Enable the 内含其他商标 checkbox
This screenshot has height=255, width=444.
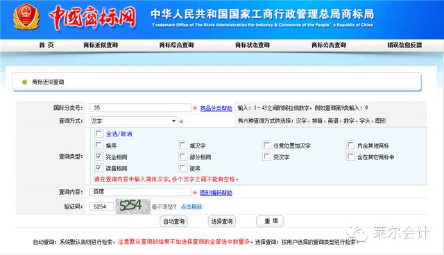pos(350,145)
